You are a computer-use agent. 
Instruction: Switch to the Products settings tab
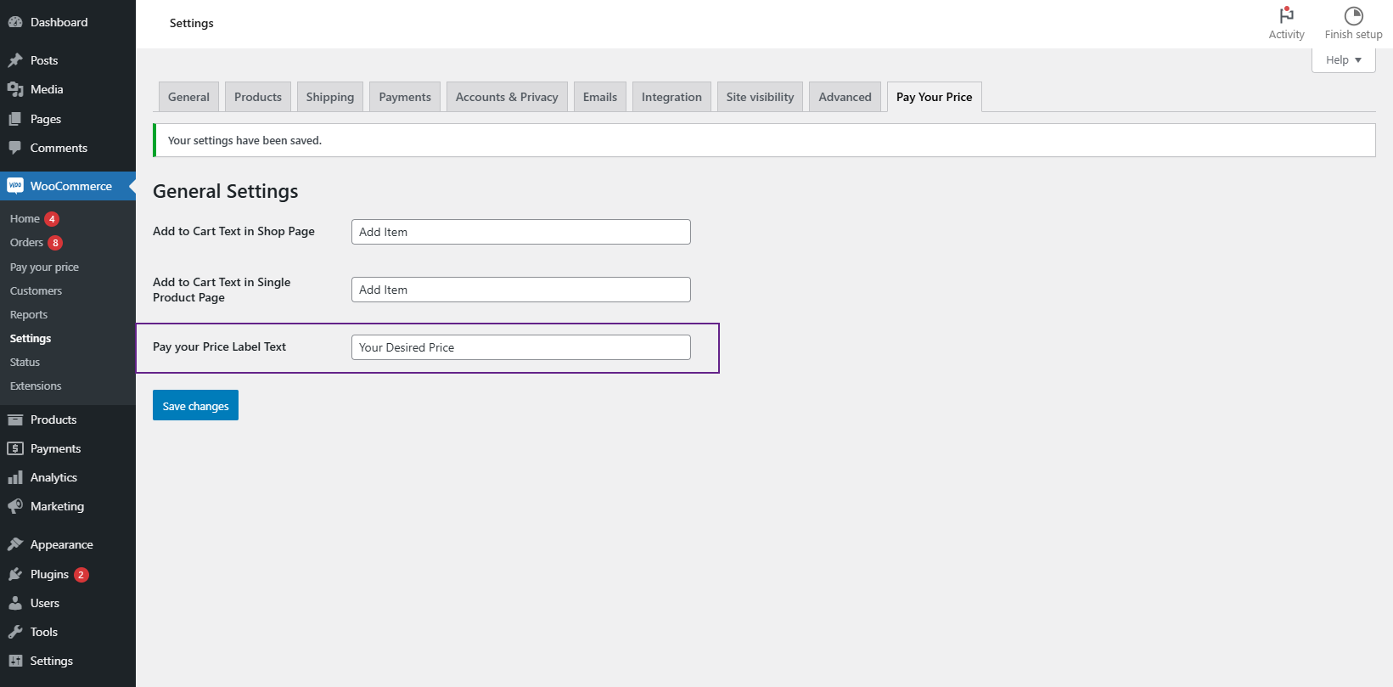tap(258, 97)
